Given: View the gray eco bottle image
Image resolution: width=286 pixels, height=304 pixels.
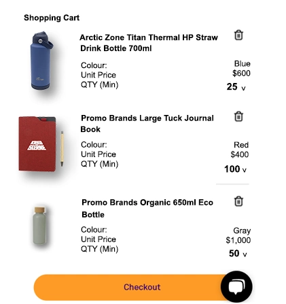Looking at the screenshot, I should (x=39, y=226).
